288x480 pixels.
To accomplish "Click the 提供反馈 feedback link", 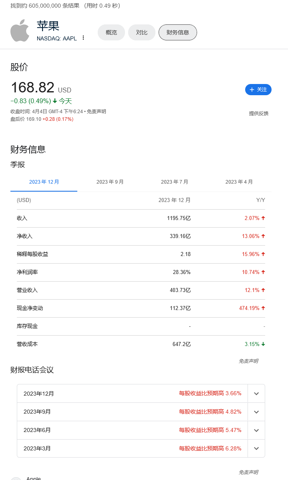I will 259,114.
